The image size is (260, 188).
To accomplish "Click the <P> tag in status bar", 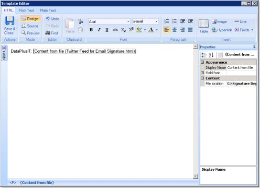I will pyautogui.click(x=13, y=183).
